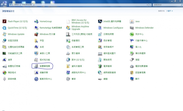Open the 系統管理工具 link
183x111 pixels.
click(x=78, y=47)
